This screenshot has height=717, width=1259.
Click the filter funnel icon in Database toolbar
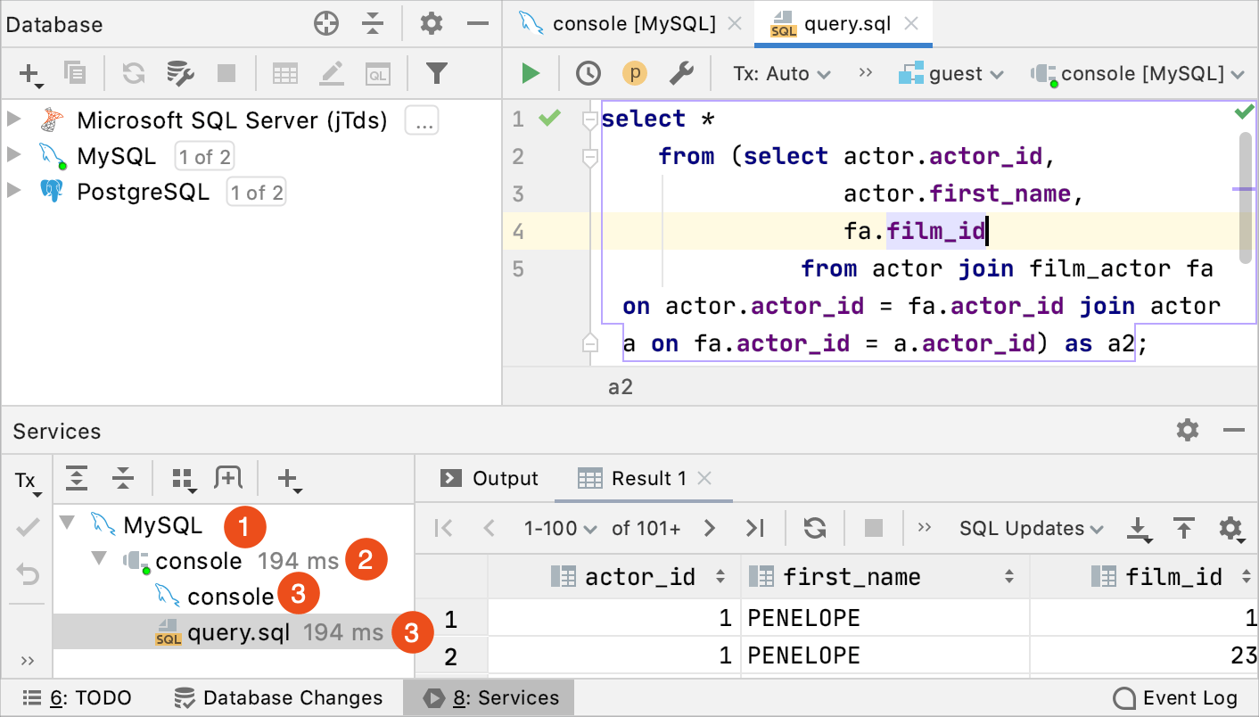pyautogui.click(x=436, y=73)
